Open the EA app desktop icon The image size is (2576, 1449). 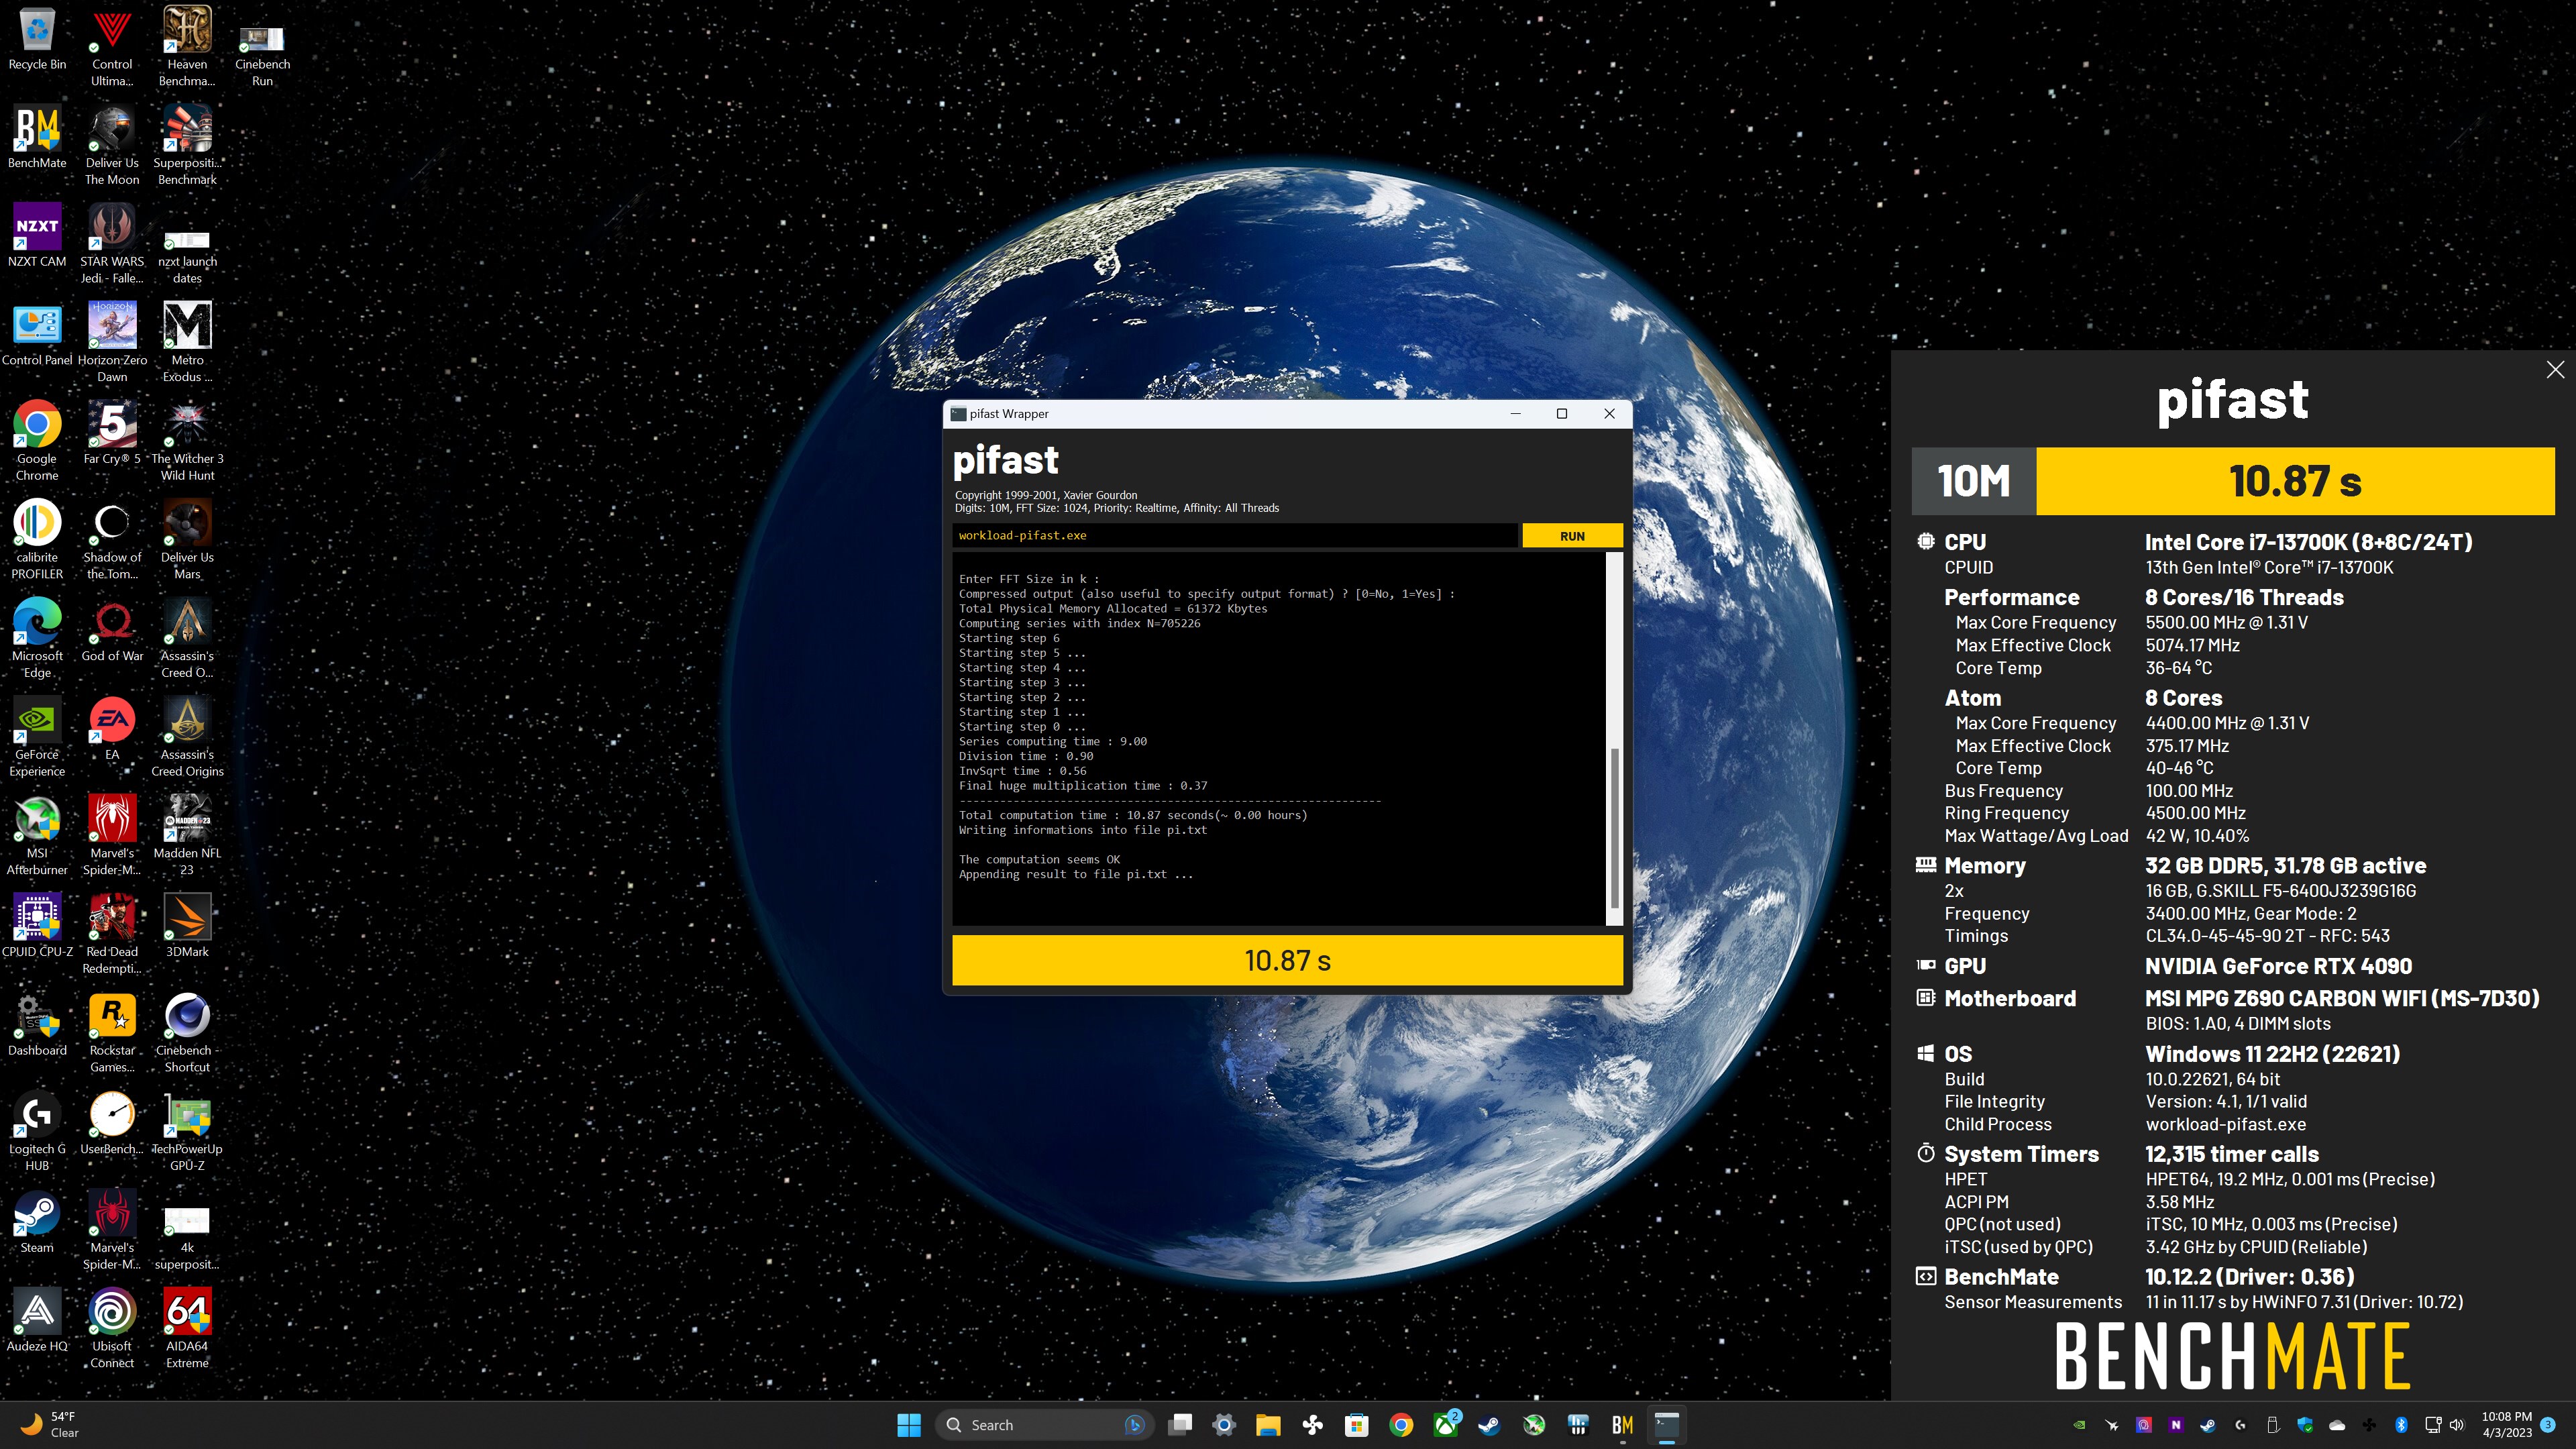[112, 729]
